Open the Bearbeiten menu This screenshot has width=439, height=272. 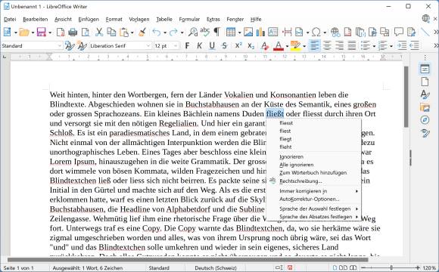tap(36, 20)
